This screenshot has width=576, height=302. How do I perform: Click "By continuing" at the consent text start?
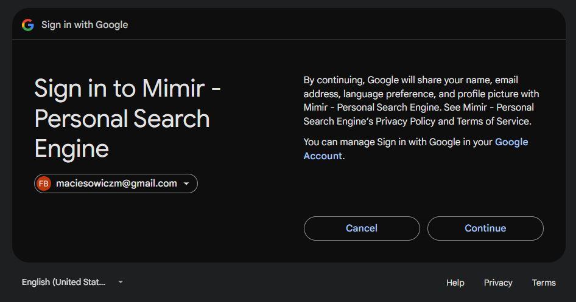(x=333, y=80)
